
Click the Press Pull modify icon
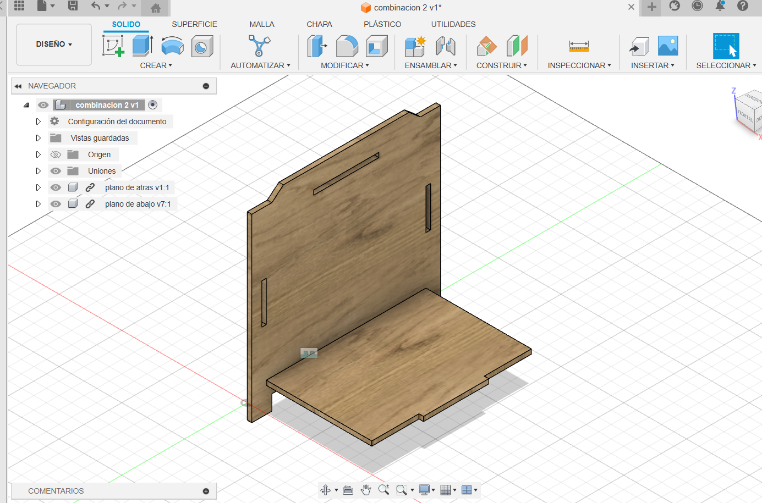click(317, 46)
